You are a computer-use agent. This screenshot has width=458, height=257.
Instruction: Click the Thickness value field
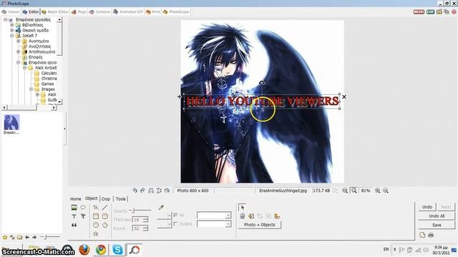[137, 220]
